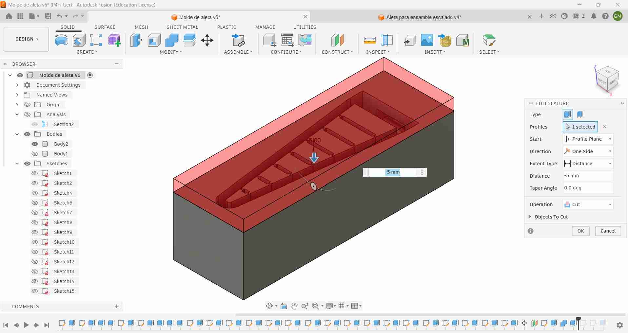
Task: Open the Extent Type Distance dropdown
Action: point(588,164)
